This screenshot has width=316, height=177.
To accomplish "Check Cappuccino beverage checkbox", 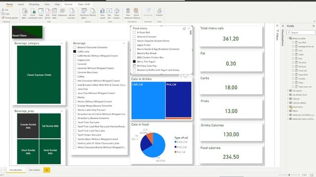I will [x=75, y=60].
